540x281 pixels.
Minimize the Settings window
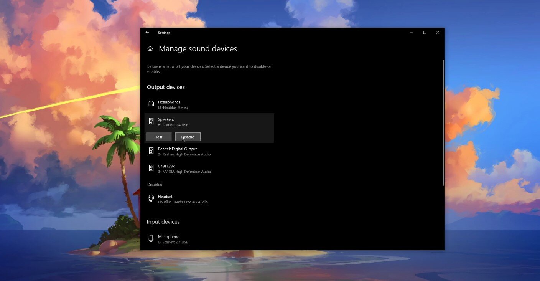[x=412, y=33]
